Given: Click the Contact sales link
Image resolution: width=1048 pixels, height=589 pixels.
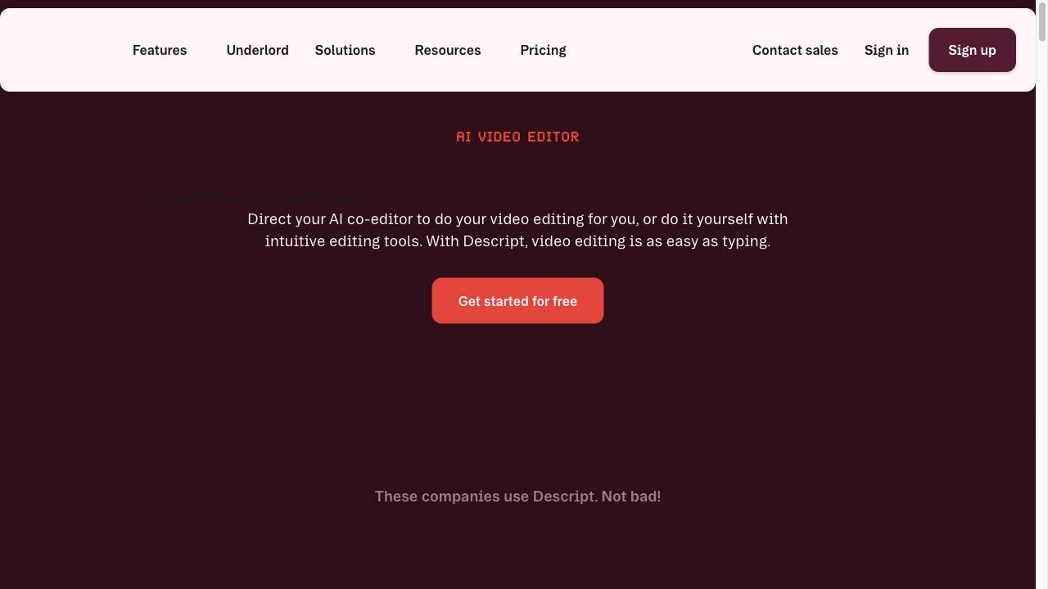Looking at the screenshot, I should 795,50.
